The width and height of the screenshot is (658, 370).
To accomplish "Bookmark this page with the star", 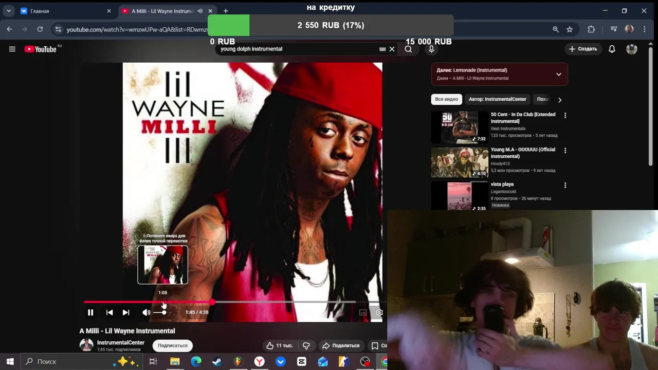I will coord(570,29).
